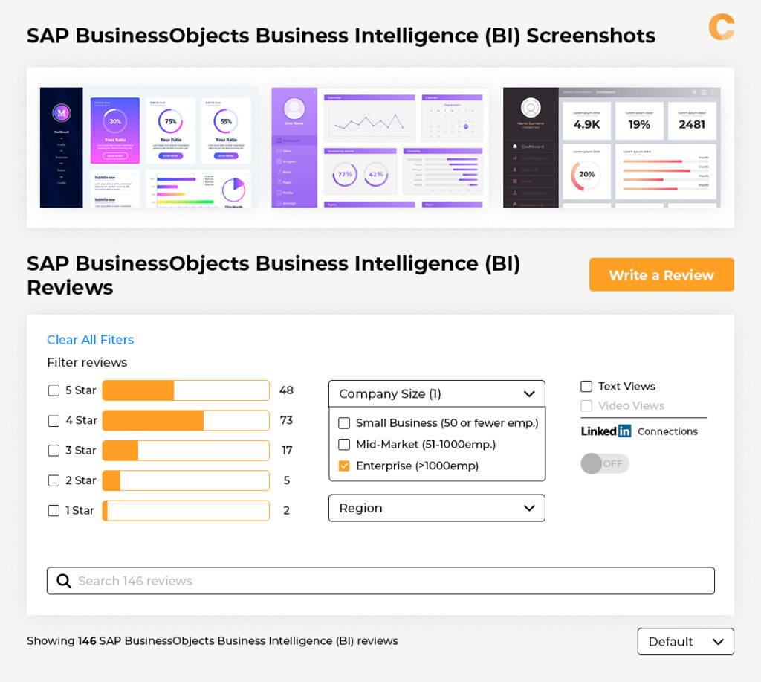Uncheck the Enterprise company size filter

pos(343,466)
